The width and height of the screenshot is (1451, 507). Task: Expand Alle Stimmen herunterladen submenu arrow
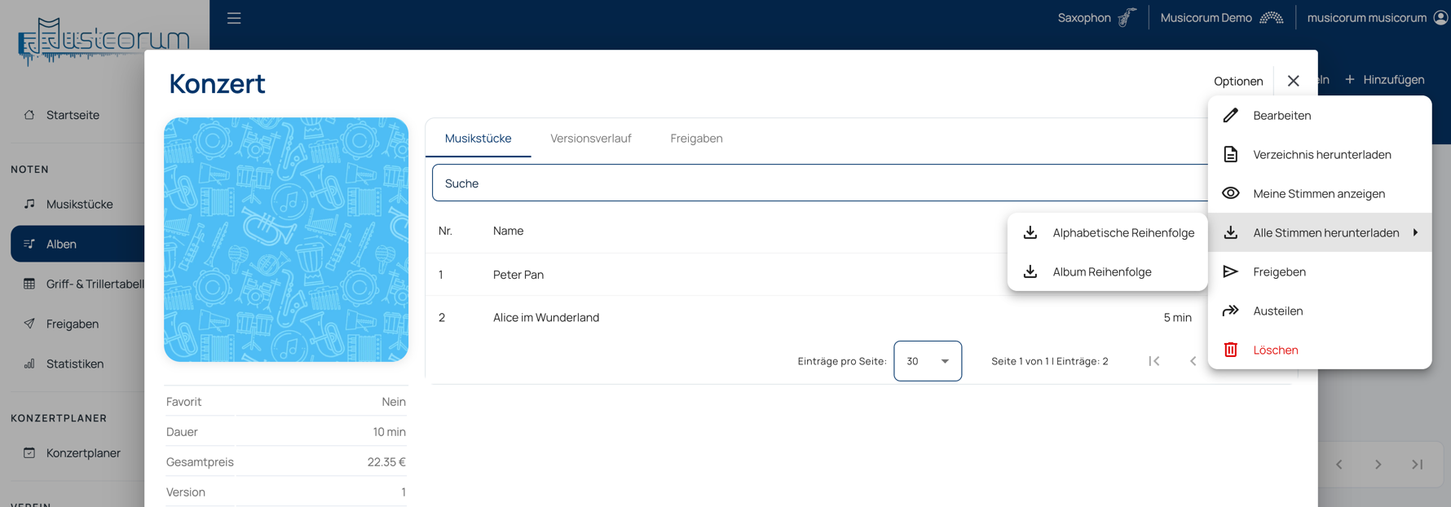pyautogui.click(x=1415, y=233)
